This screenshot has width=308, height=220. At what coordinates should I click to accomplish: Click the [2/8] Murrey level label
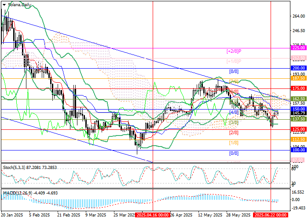[x=234, y=132]
